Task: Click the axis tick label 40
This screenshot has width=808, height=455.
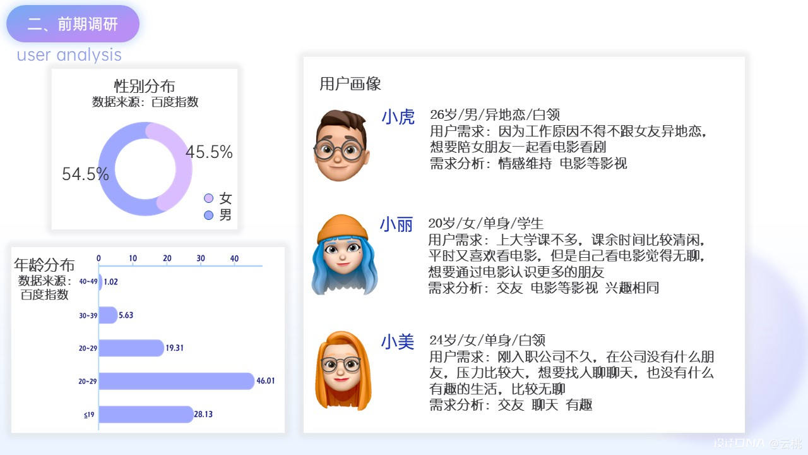Action: (234, 258)
